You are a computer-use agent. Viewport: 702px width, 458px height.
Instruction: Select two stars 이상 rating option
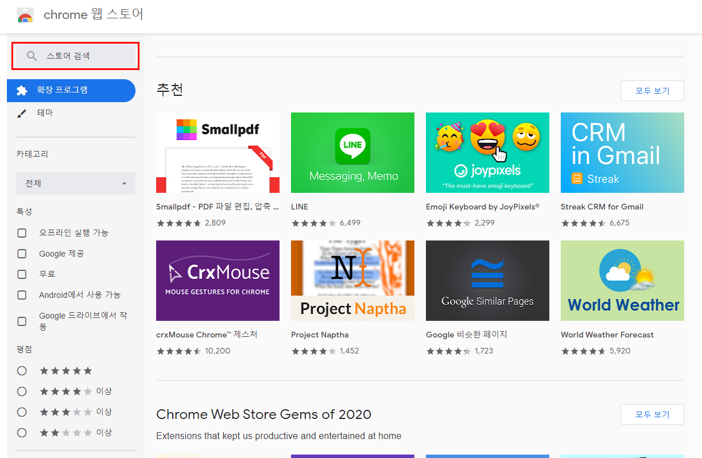[x=22, y=433]
